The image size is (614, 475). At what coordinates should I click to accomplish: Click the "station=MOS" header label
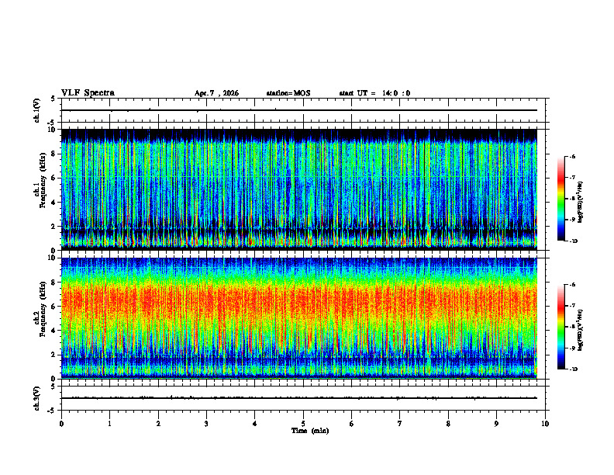[x=288, y=93]
